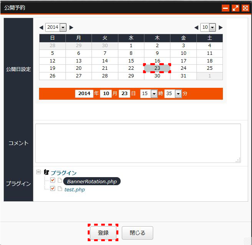Image resolution: width=252 pixels, height=245 pixels.
Task: Open the hour 15 dropdown
Action: coord(149,94)
